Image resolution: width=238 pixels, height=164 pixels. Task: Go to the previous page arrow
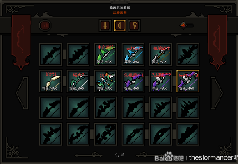pyautogui.click(x=23, y=93)
